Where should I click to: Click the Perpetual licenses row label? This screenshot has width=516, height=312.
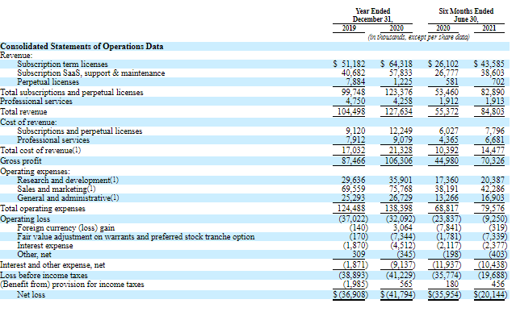click(x=48, y=81)
